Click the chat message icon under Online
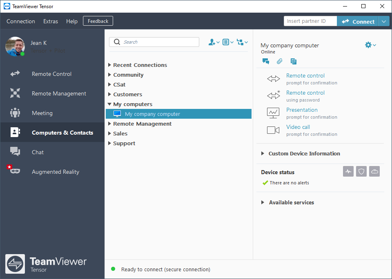Screen dimensions: 392x279 (x=266, y=61)
